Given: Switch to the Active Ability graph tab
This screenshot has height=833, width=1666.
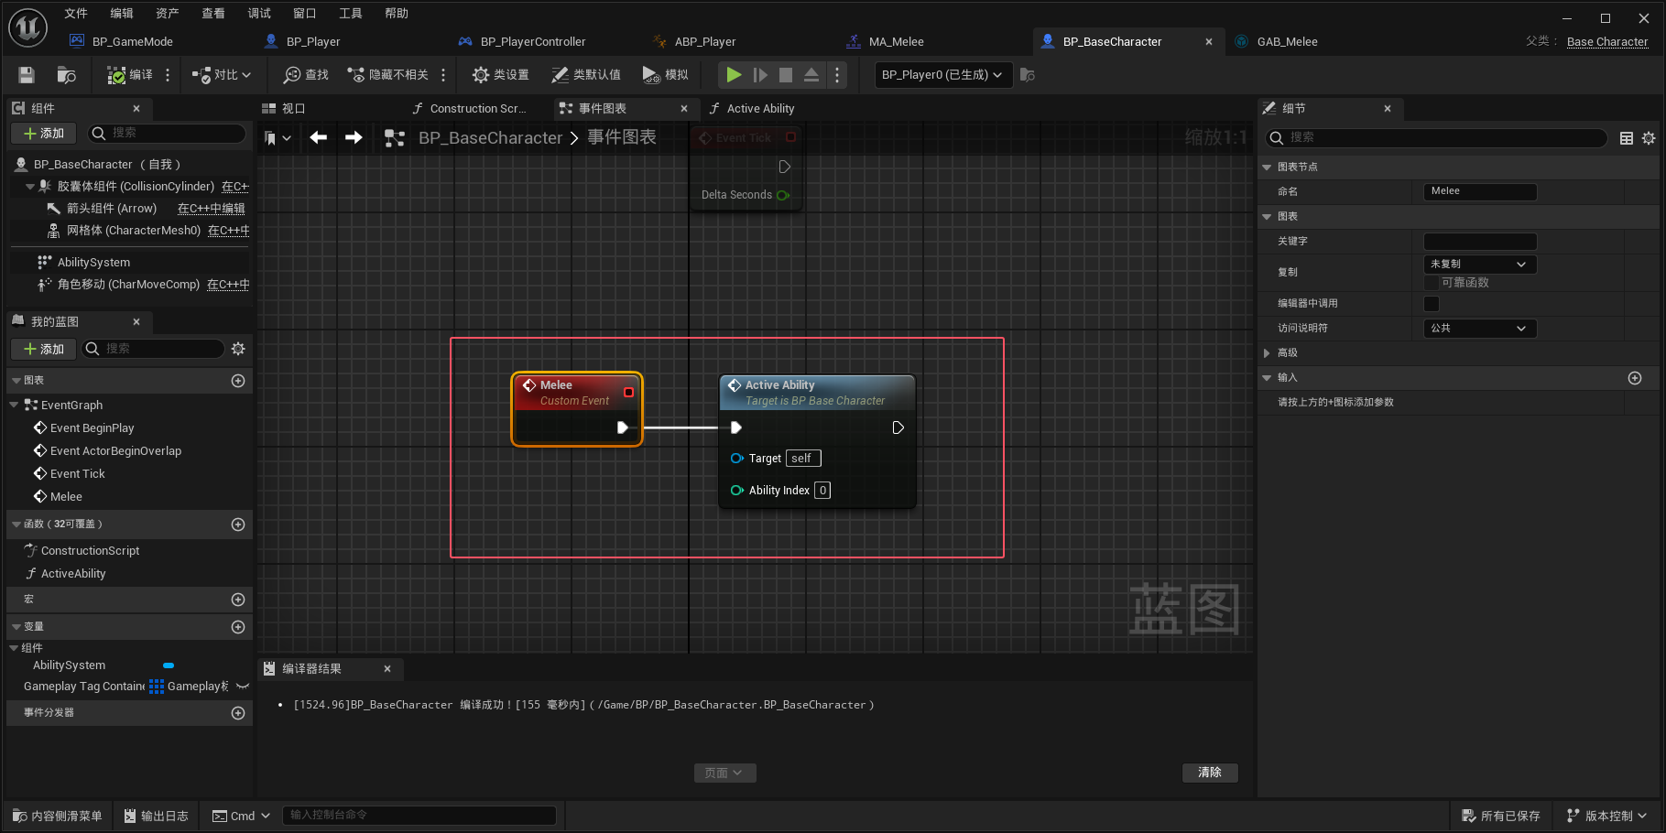Looking at the screenshot, I should 760,108.
